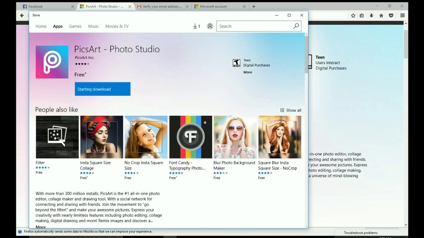Switch to Verify your email address tab
The width and height of the screenshot is (424, 238).
(162, 6)
